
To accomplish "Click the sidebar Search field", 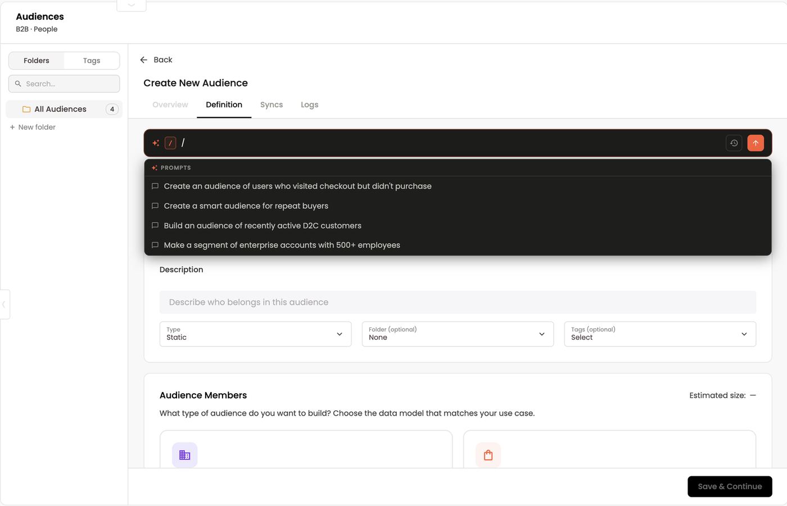I will (x=64, y=84).
